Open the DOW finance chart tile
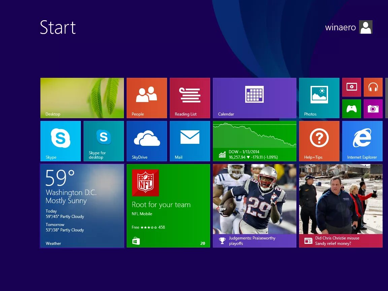 point(254,141)
